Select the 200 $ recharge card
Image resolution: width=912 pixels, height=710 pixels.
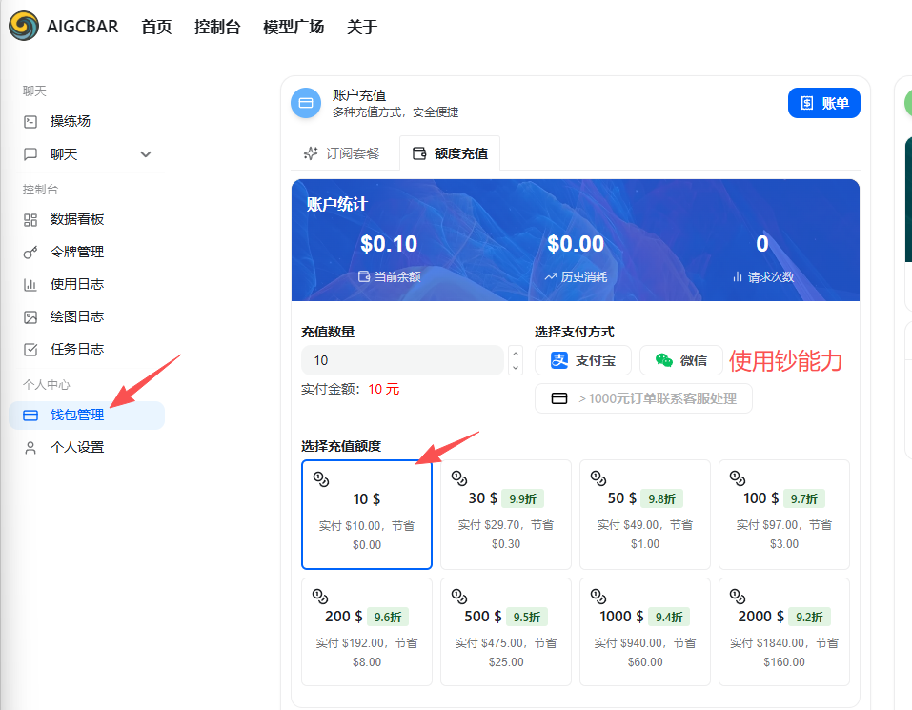coord(367,632)
